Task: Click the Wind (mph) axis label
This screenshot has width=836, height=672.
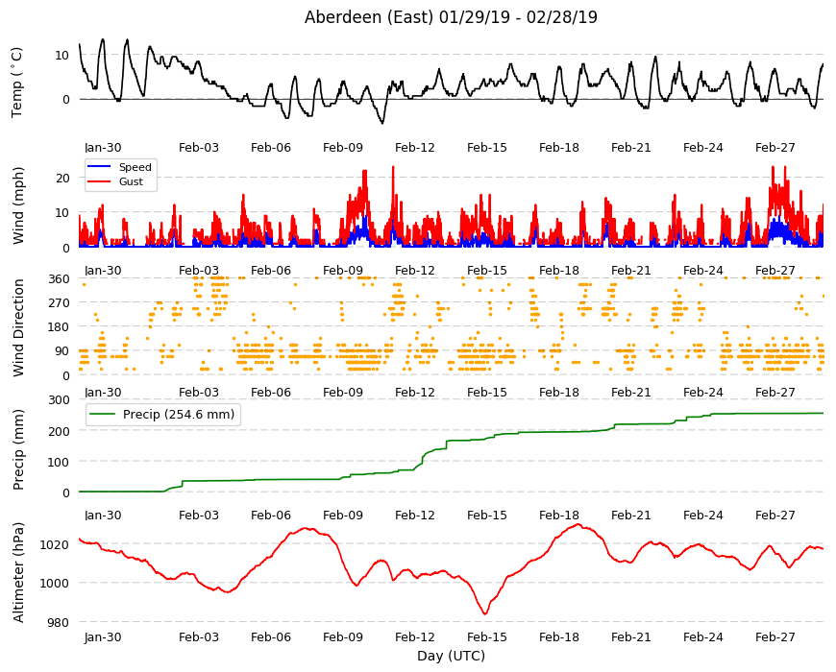Action: [x=18, y=205]
